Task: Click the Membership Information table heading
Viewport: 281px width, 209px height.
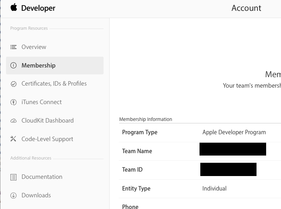Action: [x=146, y=119]
